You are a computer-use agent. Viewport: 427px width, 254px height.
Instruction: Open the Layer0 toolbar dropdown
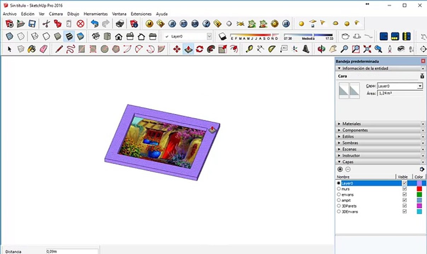[209, 36]
